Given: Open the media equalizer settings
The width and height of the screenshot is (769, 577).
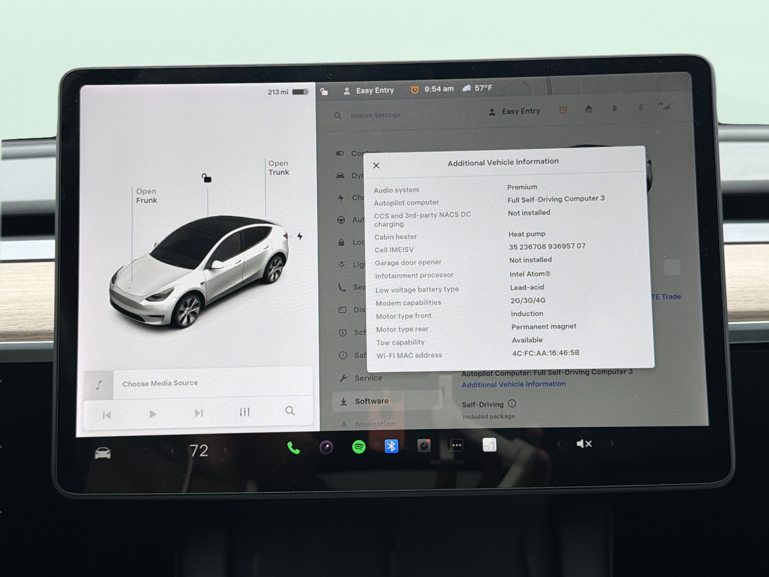Looking at the screenshot, I should pos(244,412).
